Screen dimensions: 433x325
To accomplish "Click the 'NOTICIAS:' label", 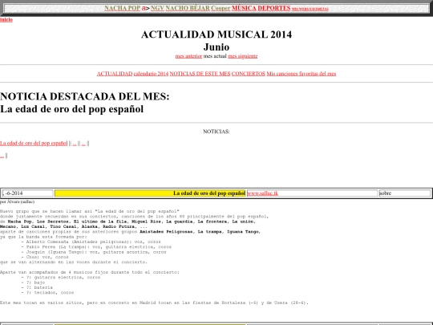I will tap(216, 132).
